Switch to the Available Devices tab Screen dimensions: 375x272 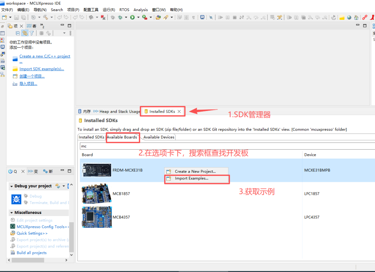[x=159, y=137]
